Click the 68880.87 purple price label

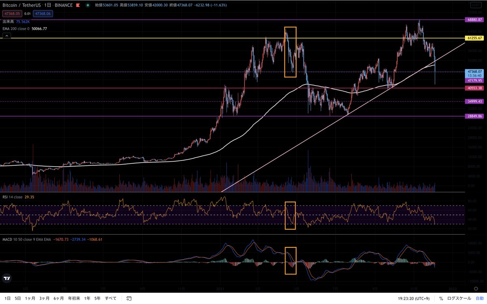[475, 19]
